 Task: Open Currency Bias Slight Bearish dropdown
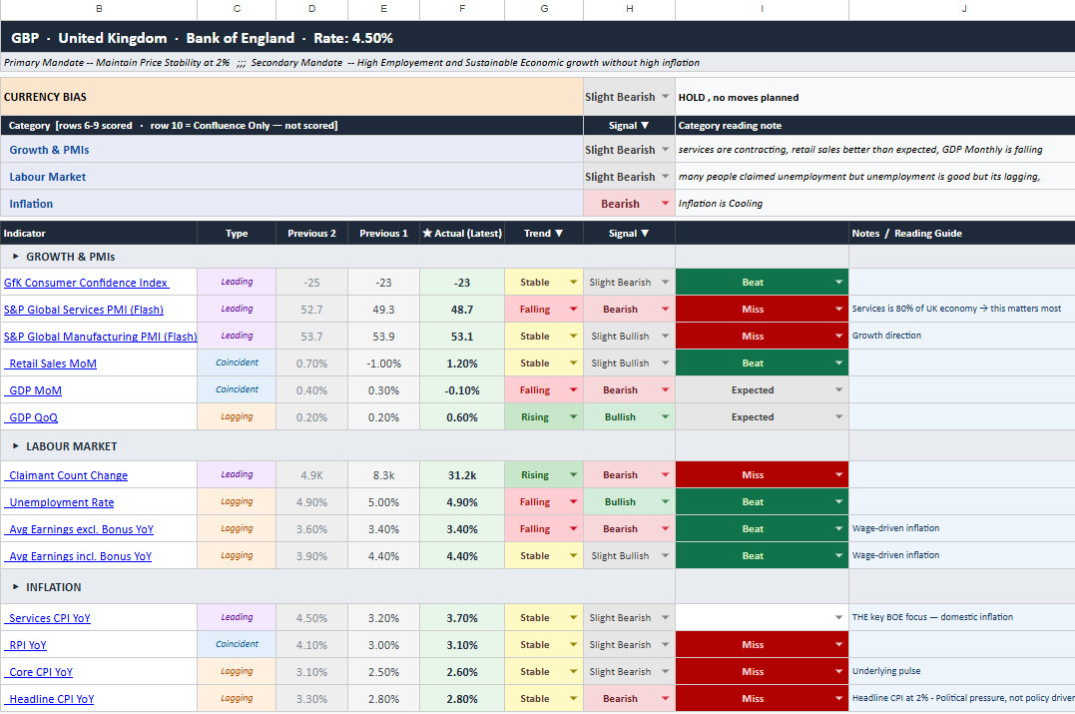[x=665, y=97]
